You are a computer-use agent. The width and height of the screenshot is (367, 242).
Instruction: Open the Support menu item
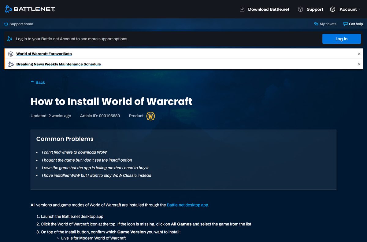pyautogui.click(x=315, y=9)
